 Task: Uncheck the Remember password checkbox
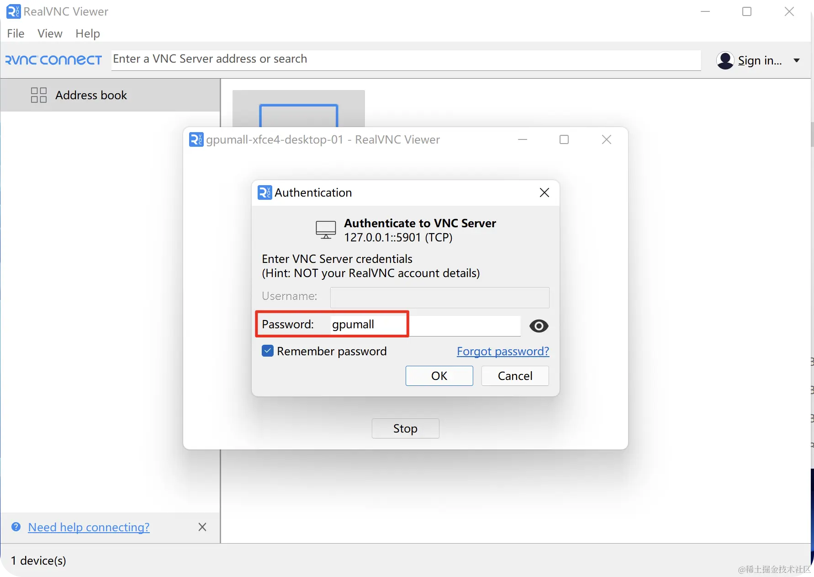point(268,351)
